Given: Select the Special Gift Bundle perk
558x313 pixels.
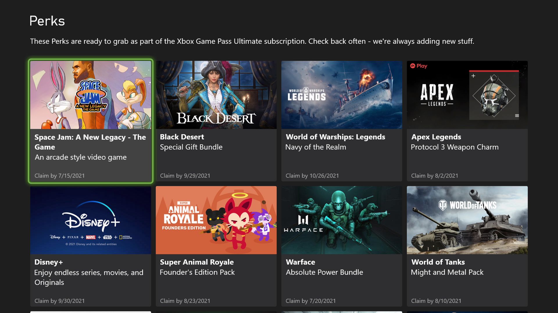Looking at the screenshot, I should (x=191, y=147).
